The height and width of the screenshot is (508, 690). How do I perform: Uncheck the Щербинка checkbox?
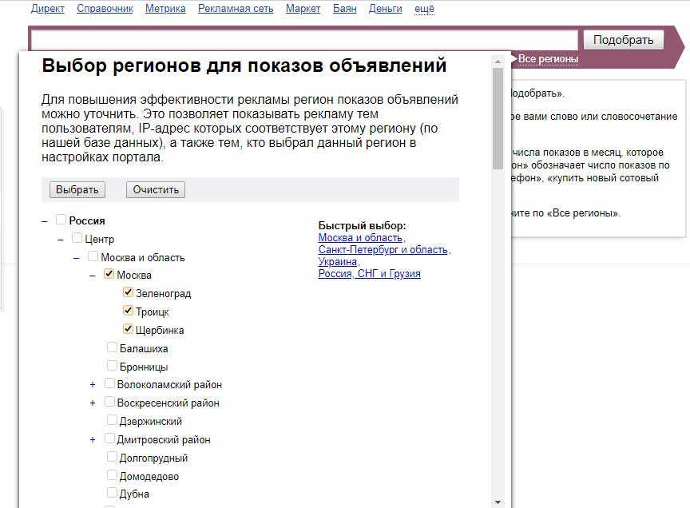pos(128,329)
